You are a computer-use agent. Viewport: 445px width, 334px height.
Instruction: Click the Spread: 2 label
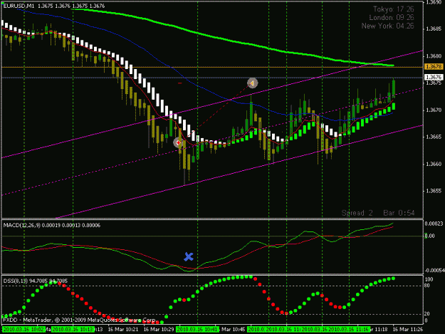coord(357,213)
